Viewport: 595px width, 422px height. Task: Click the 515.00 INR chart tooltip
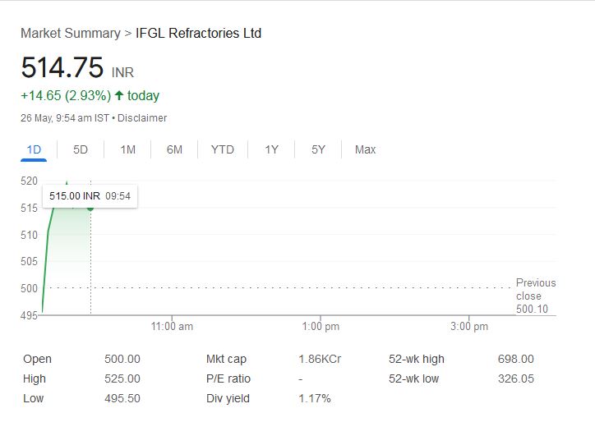[90, 196]
